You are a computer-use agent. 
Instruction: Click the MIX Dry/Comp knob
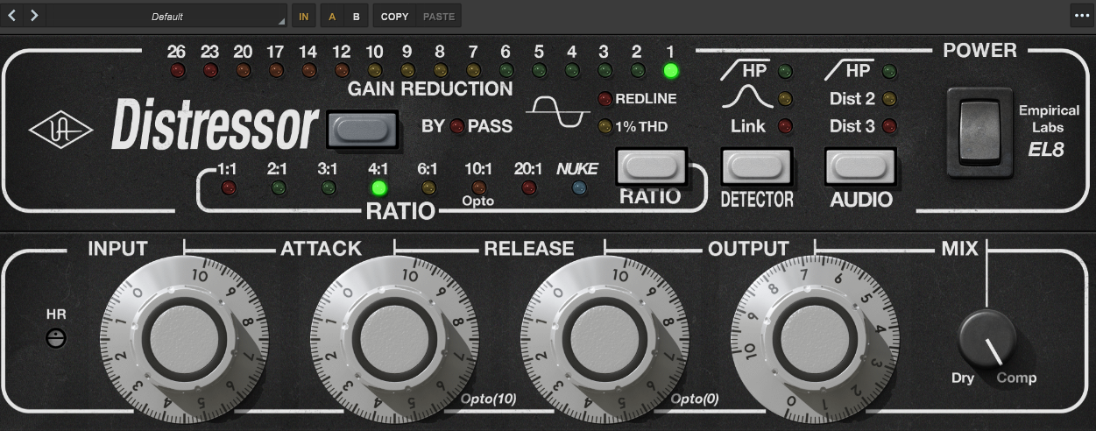[x=987, y=339]
